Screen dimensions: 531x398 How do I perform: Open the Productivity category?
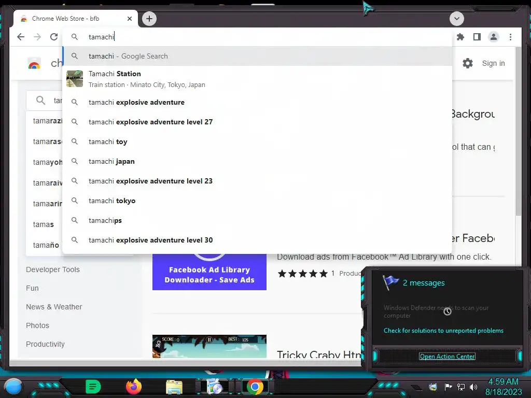[x=45, y=344]
